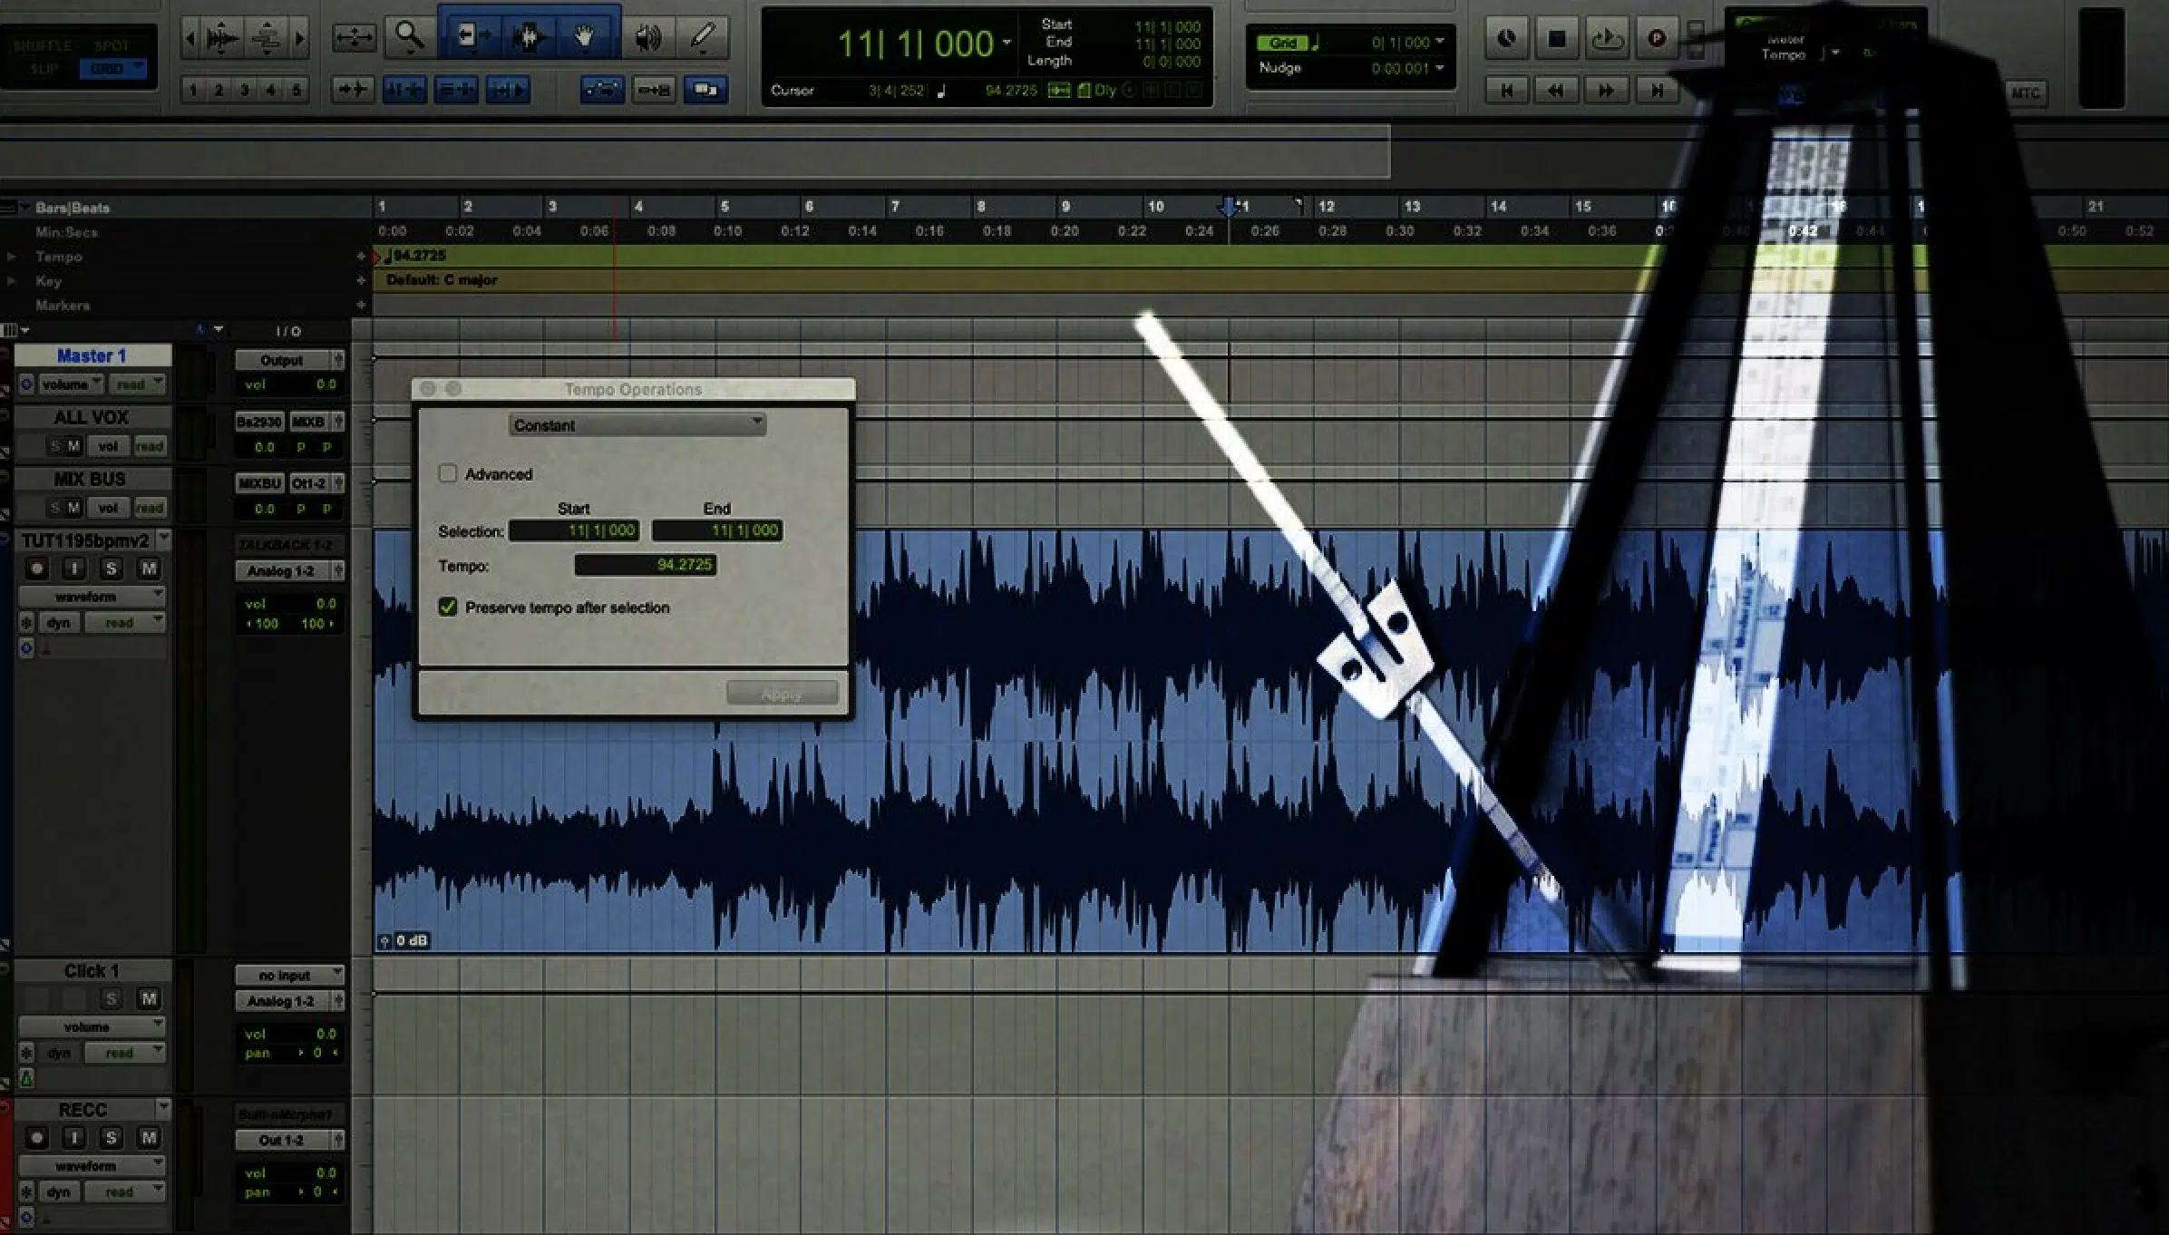Select Slip edit mode
Screen dimensions: 2169x1235
tap(43, 69)
